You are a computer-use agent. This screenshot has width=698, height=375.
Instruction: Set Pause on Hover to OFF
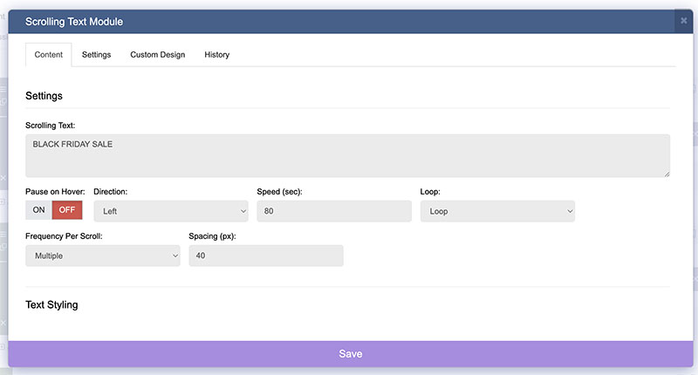(67, 210)
